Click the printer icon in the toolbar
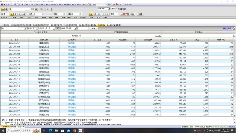The image size is (236, 133). click(15, 5)
